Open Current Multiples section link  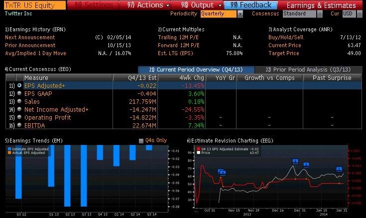pos(181,29)
